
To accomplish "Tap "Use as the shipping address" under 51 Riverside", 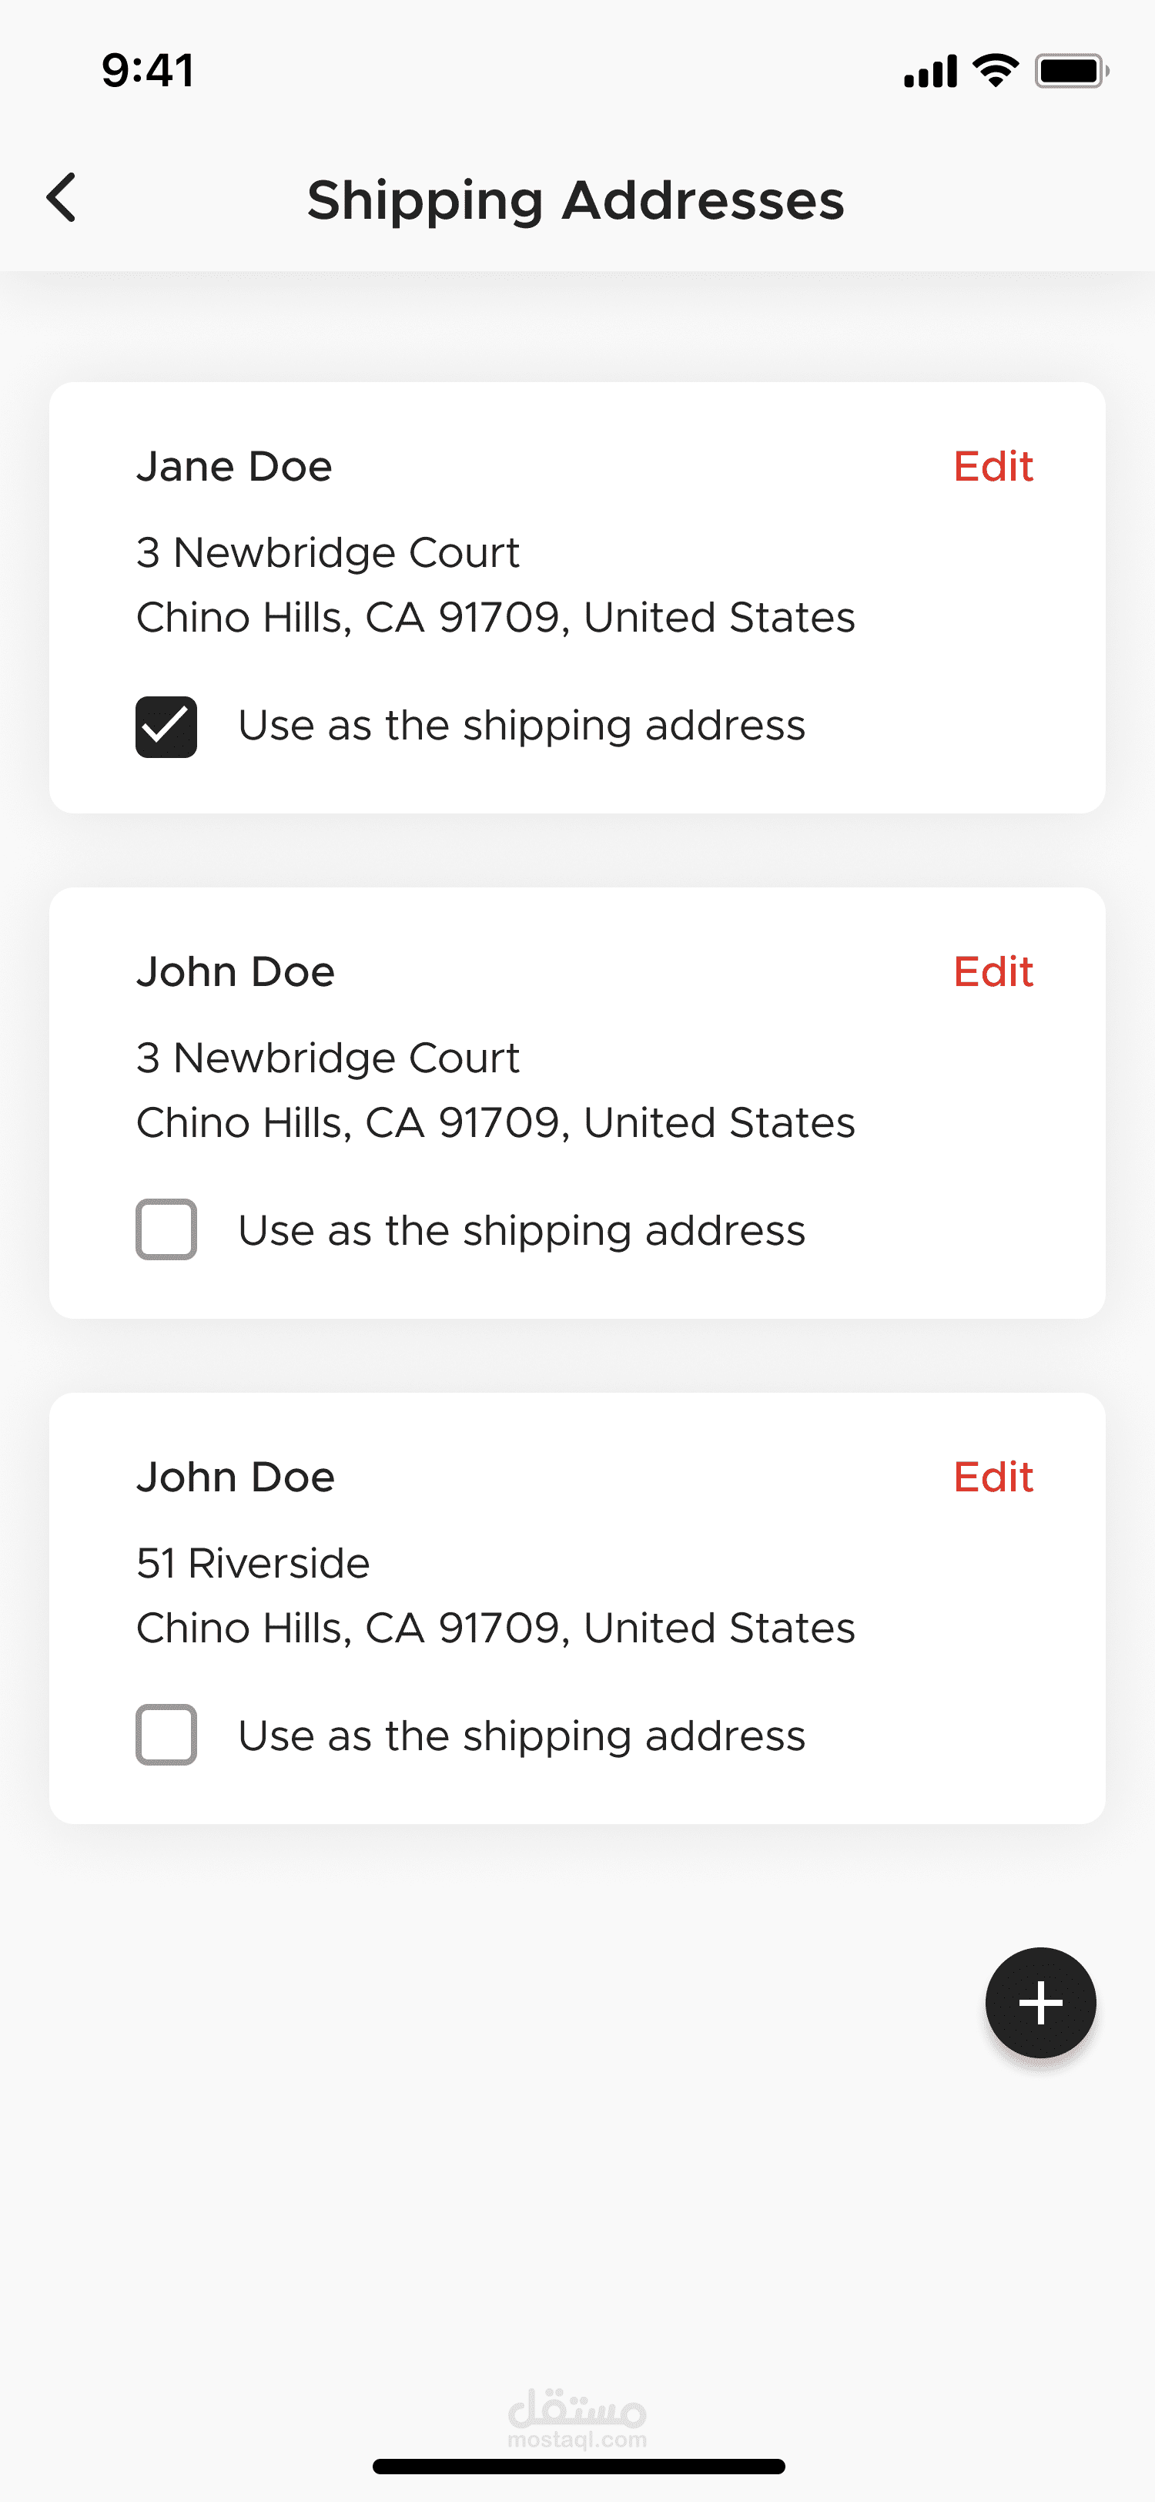I will pos(521,1736).
